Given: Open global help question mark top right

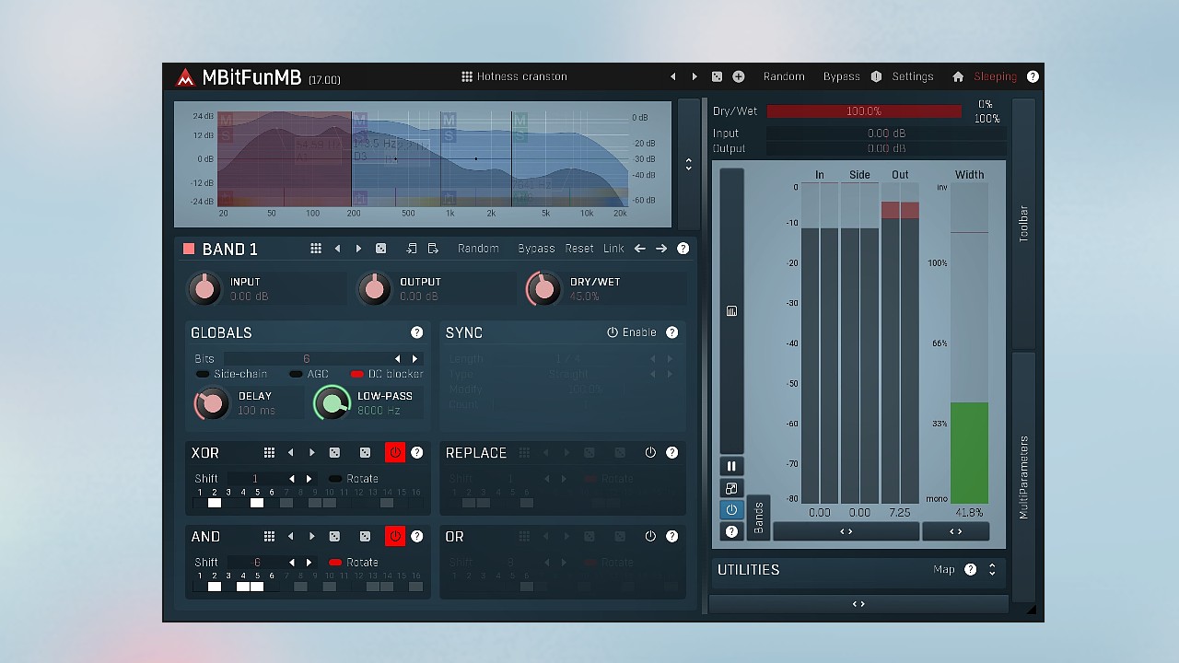Looking at the screenshot, I should 1033,76.
